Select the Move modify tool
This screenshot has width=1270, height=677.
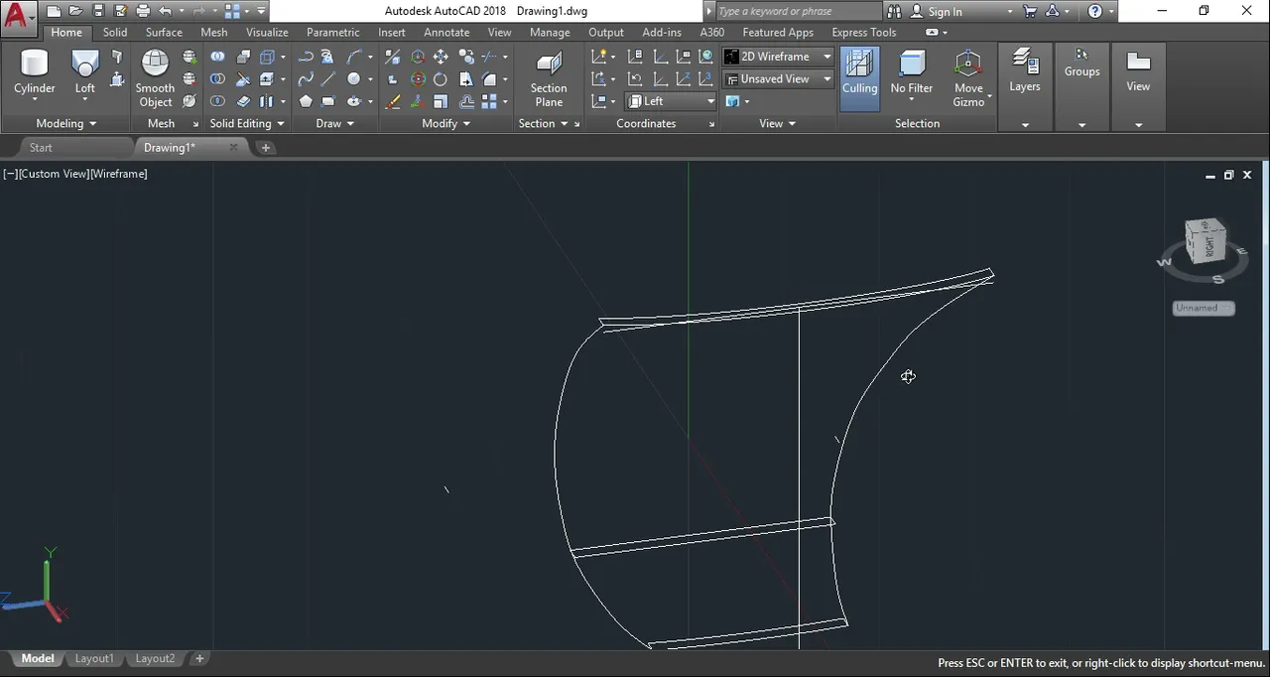click(441, 57)
